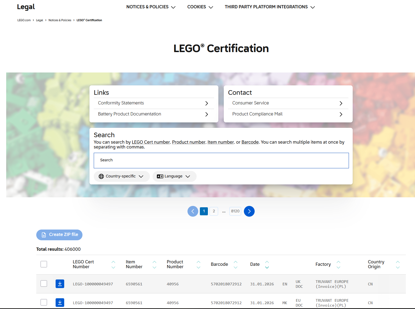The image size is (415, 309).
Task: Click the Total results count 406000
Action: (73, 249)
